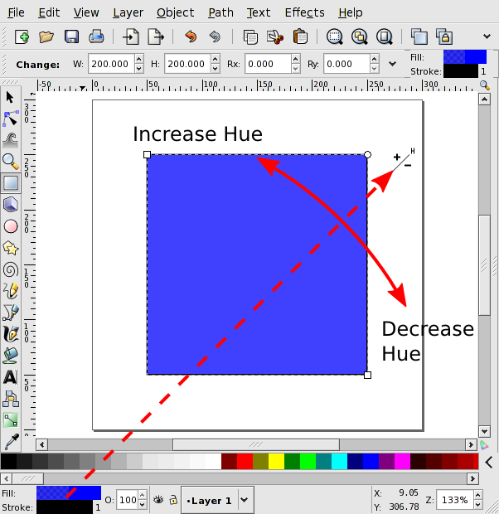Screen dimensions: 499x514
Task: Open the Text menu
Action: point(259,12)
